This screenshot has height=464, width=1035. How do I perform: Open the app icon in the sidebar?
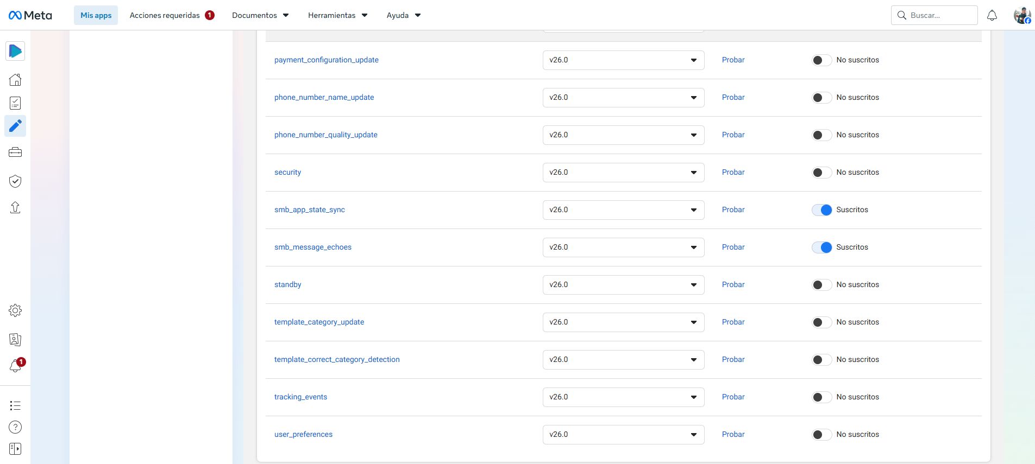point(15,51)
